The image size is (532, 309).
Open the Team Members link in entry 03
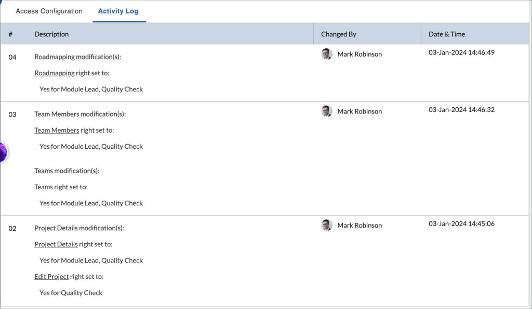click(57, 130)
